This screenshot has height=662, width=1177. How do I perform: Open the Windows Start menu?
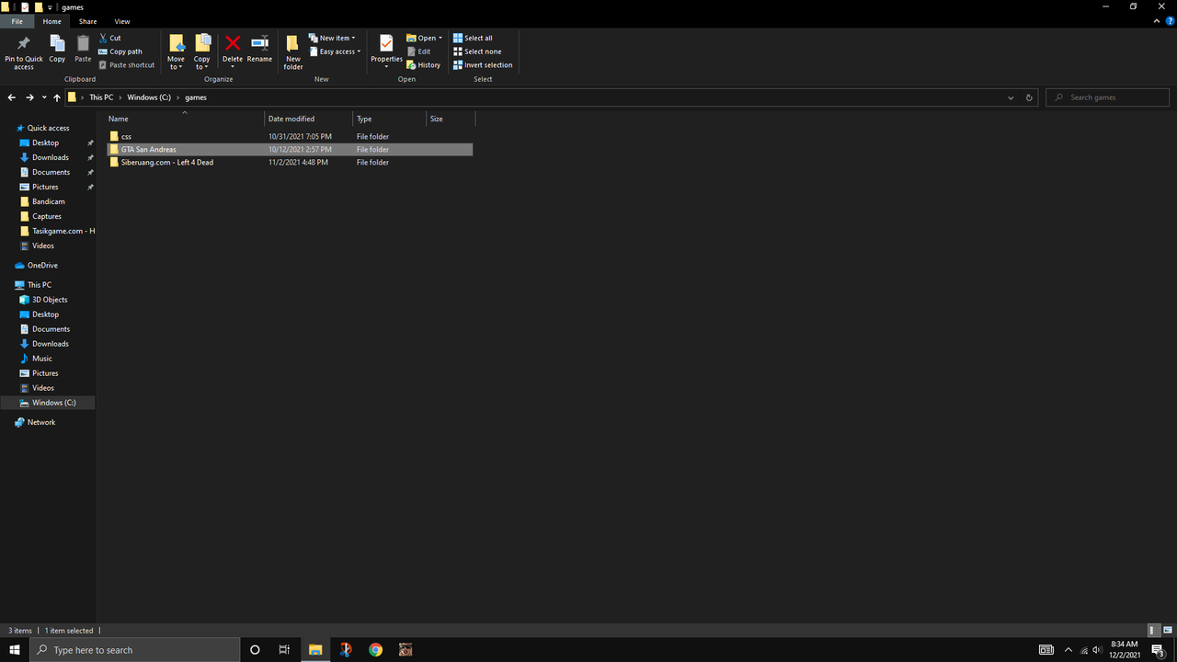coord(15,650)
